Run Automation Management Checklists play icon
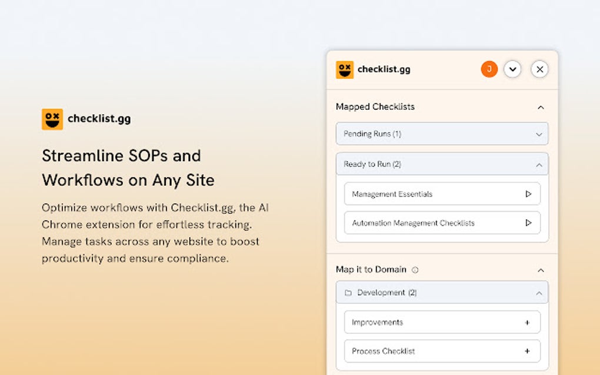The height and width of the screenshot is (375, 600). click(x=528, y=223)
